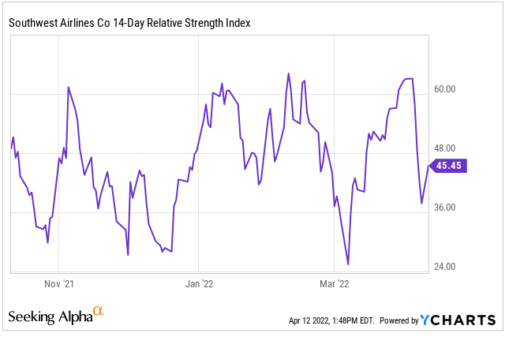
Task: Select the 60.00 y-axis label
Action: 447,89
